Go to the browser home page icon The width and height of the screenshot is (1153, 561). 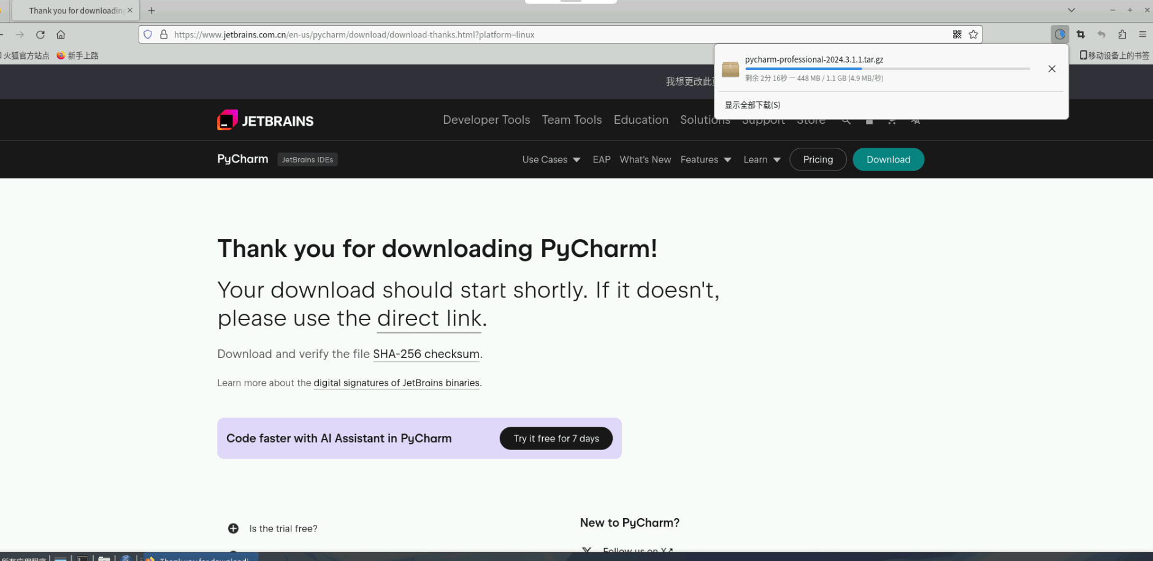[61, 35]
